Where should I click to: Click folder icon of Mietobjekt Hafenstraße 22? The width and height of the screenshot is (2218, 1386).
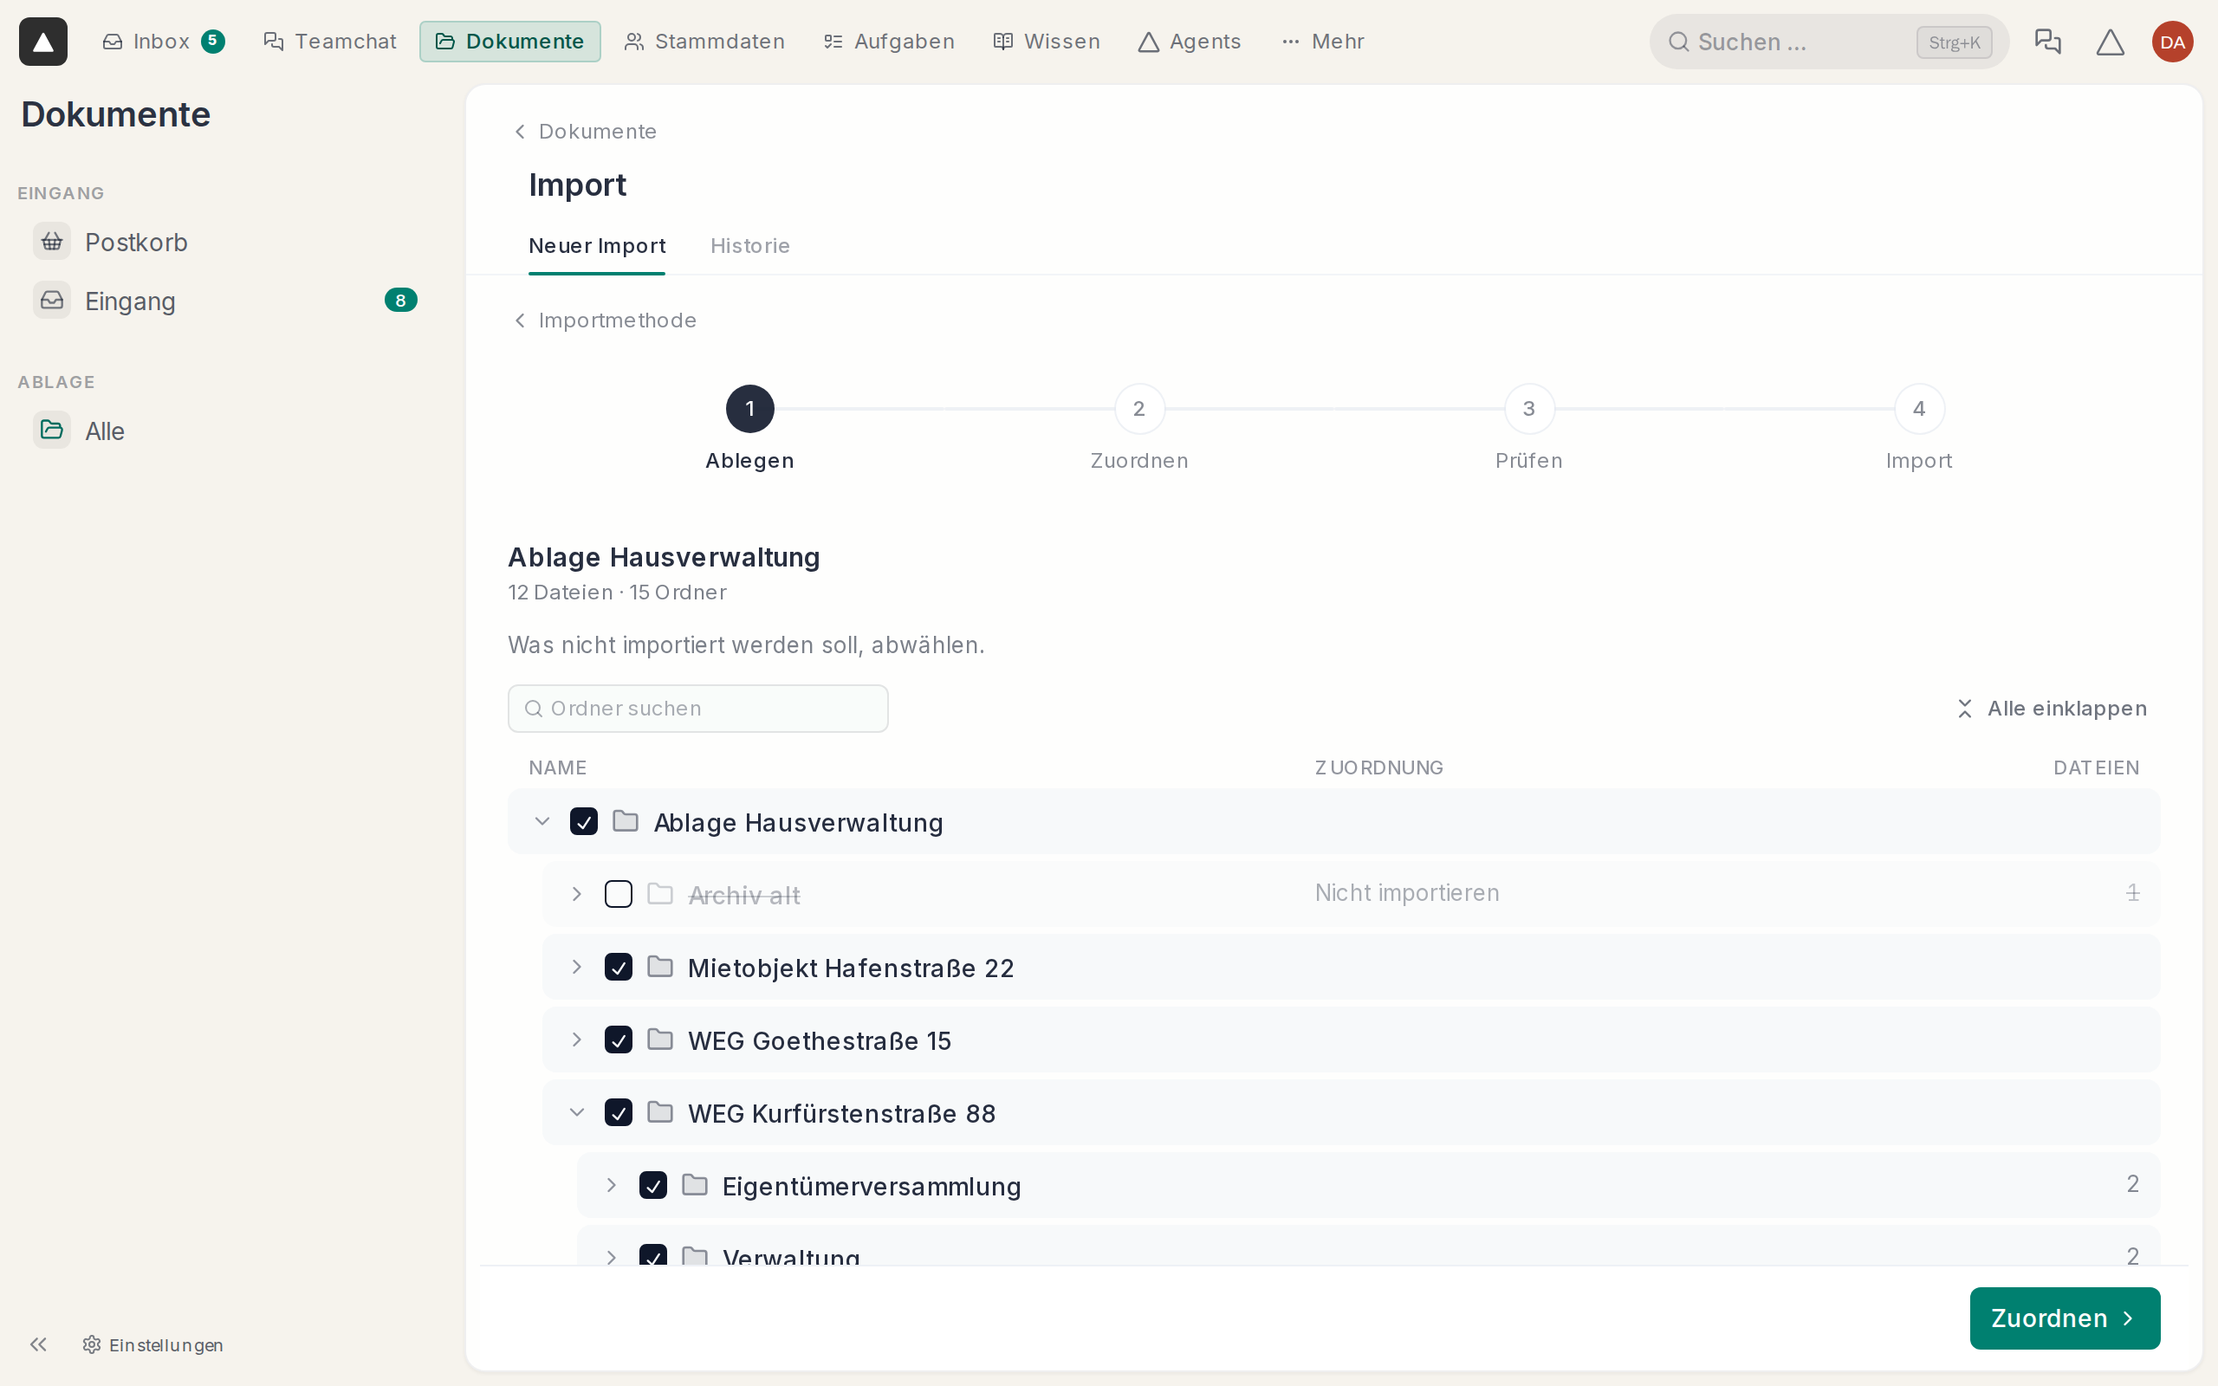pyautogui.click(x=660, y=967)
